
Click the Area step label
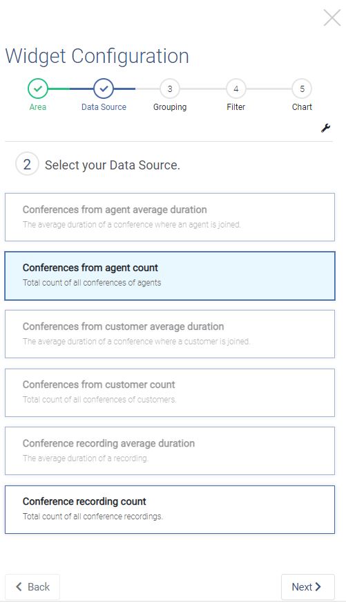click(37, 107)
